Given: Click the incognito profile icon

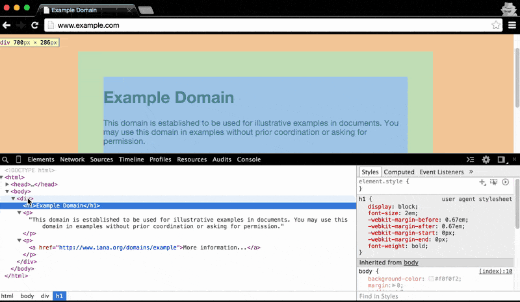Looking at the screenshot, I should tap(508, 8).
